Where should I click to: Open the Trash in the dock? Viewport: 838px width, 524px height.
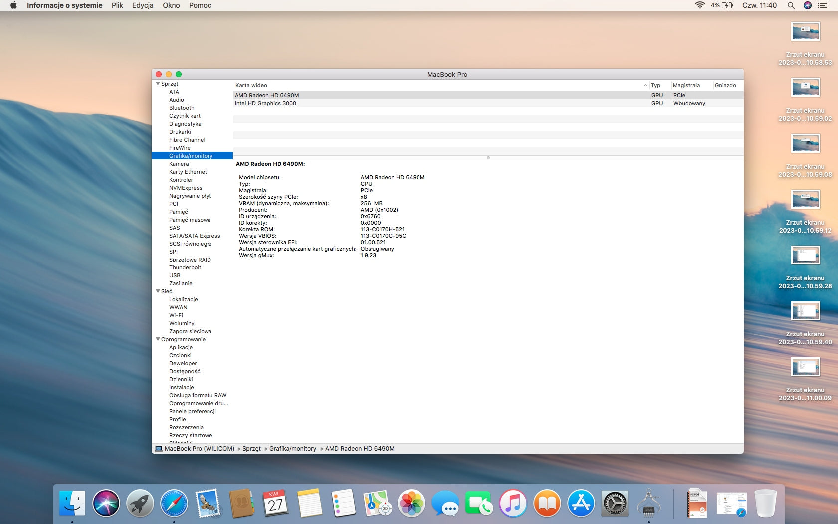pyautogui.click(x=765, y=503)
